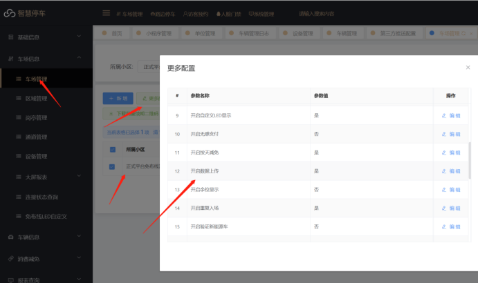Switch to the 首页 tab
The image size is (478, 283).
click(x=112, y=33)
